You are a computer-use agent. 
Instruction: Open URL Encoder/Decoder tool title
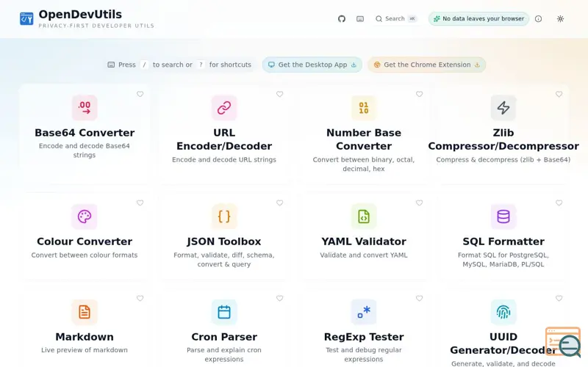point(224,139)
